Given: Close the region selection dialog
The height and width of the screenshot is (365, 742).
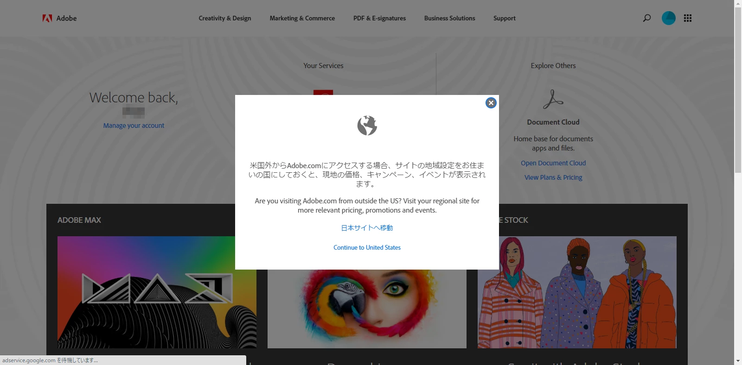Looking at the screenshot, I should [x=491, y=103].
